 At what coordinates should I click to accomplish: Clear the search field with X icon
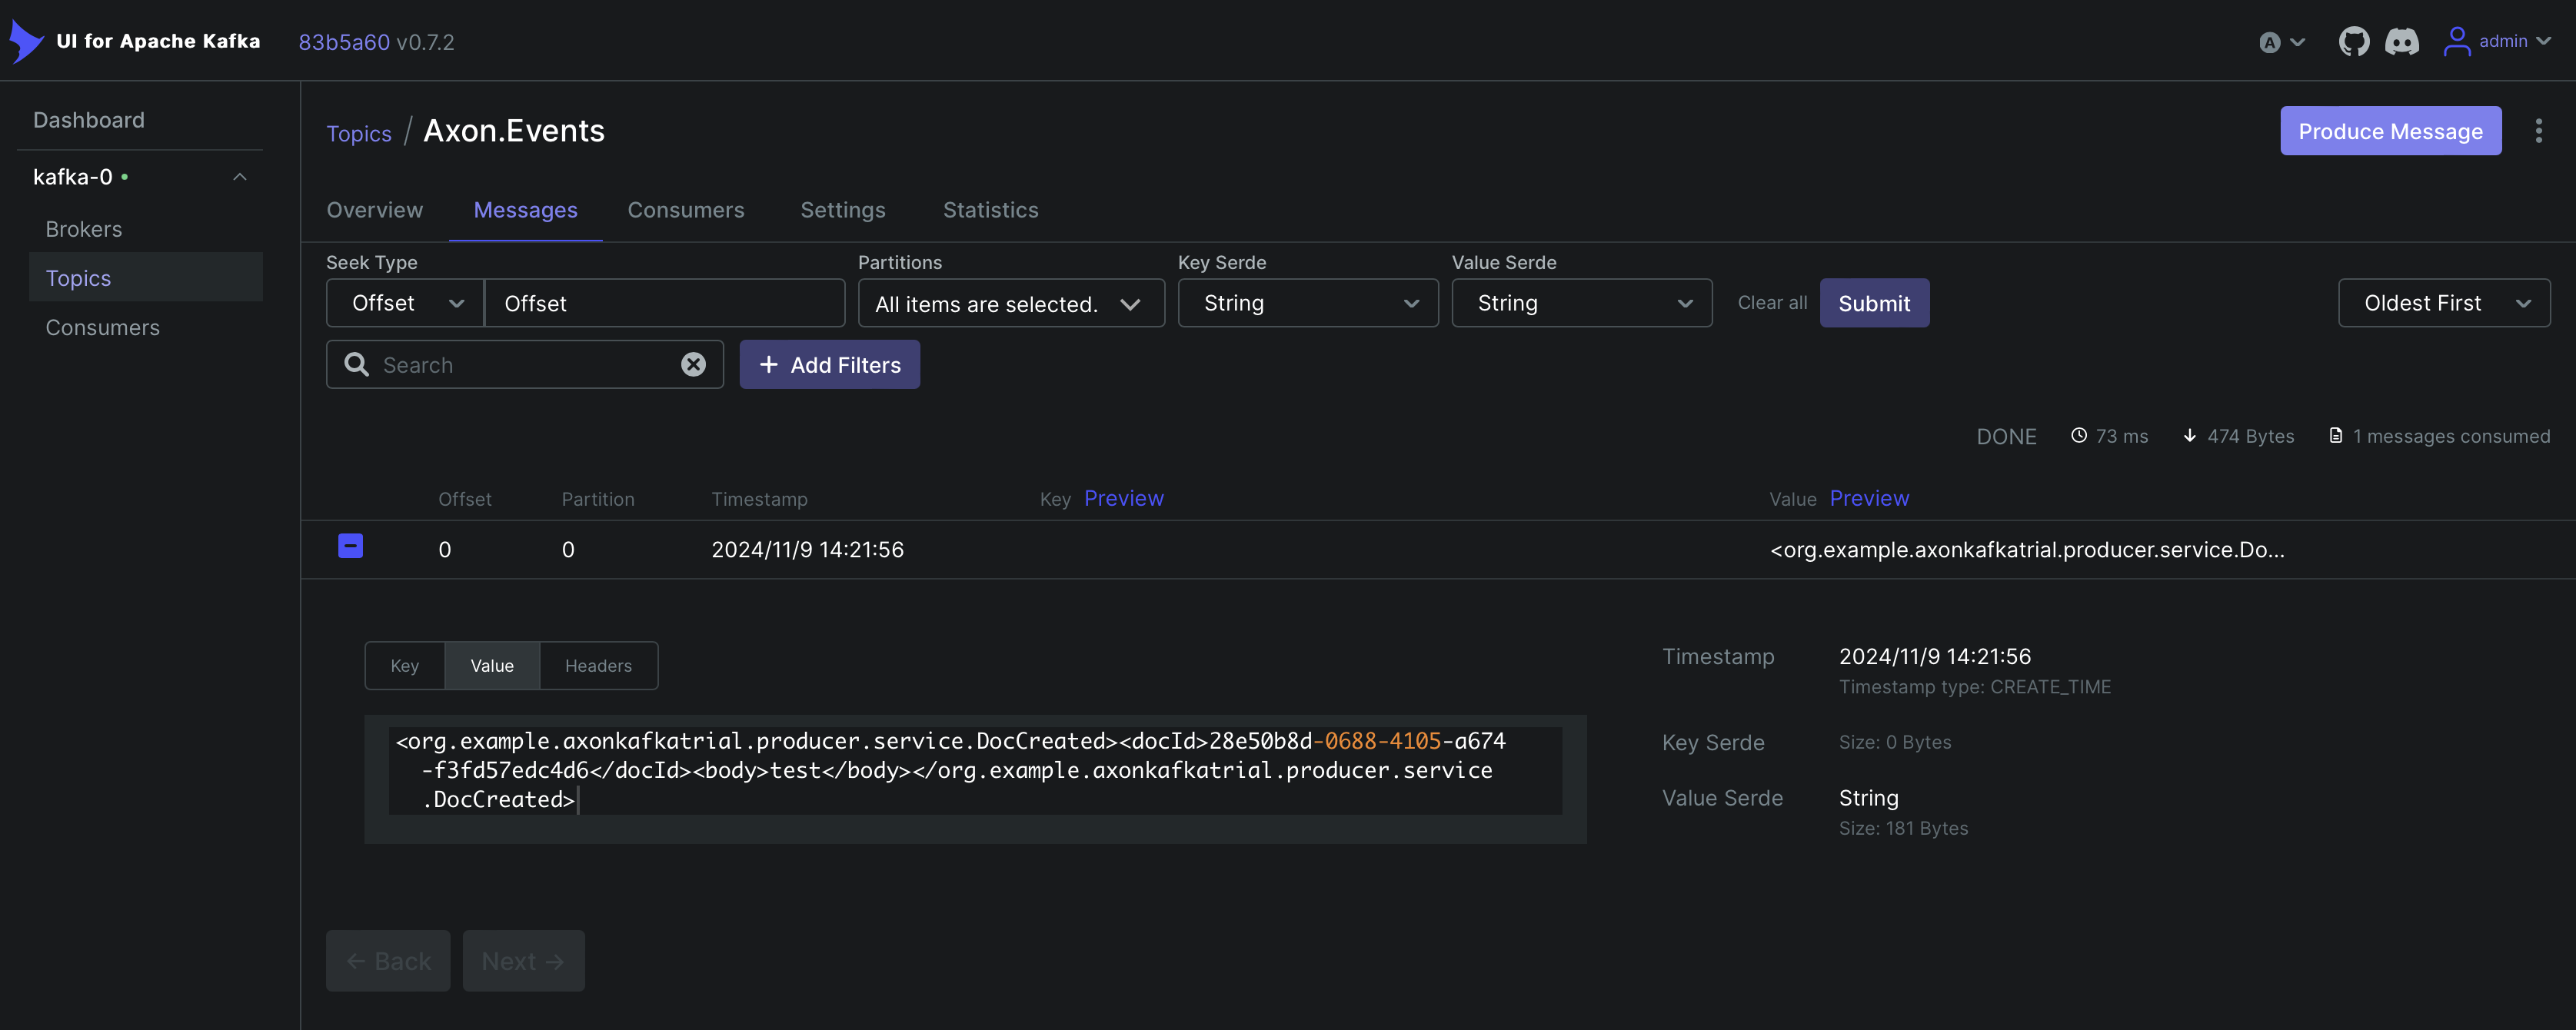tap(693, 365)
